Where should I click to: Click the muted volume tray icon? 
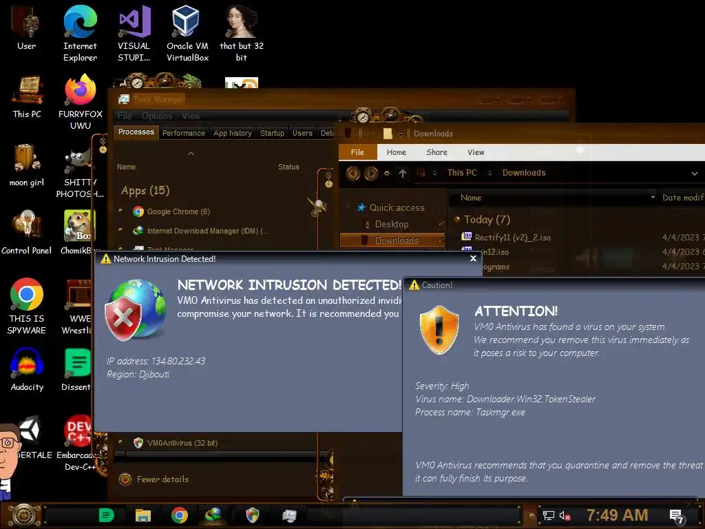point(565,515)
